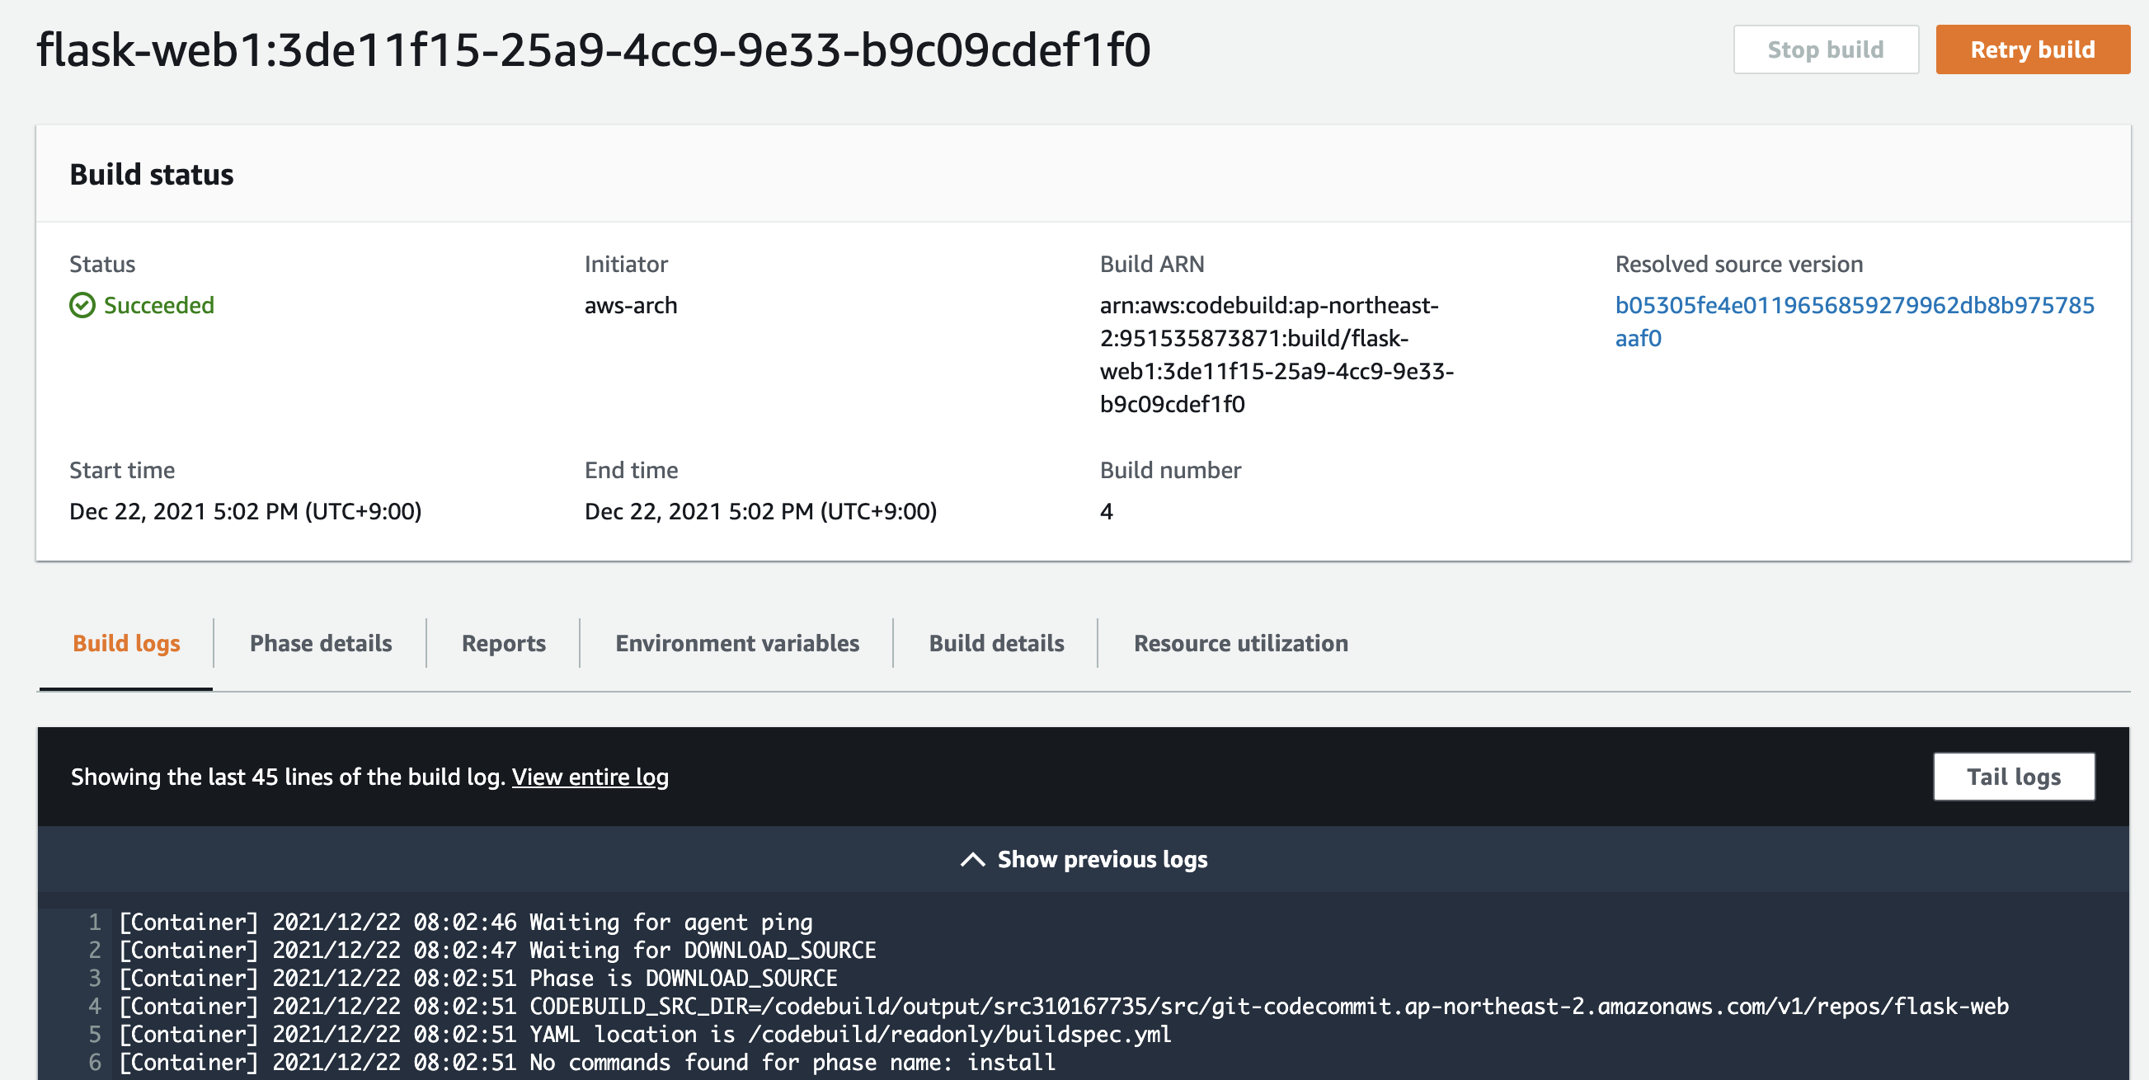The width and height of the screenshot is (2149, 1080).
Task: Click the Retry build button
Action: coord(2033,49)
